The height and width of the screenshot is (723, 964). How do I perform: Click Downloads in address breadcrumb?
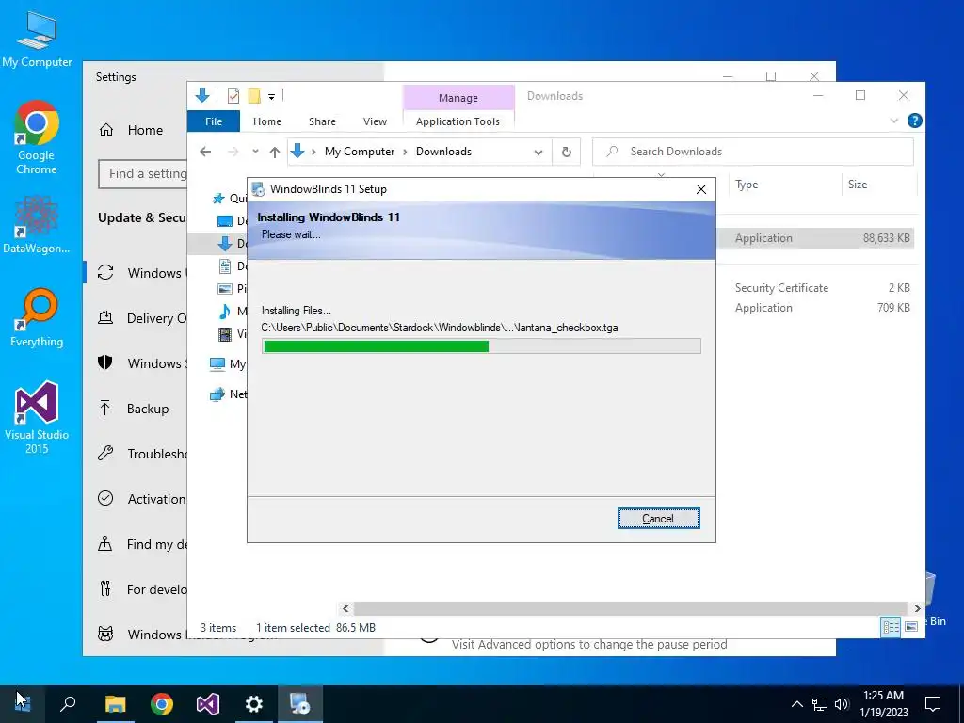[x=443, y=152]
